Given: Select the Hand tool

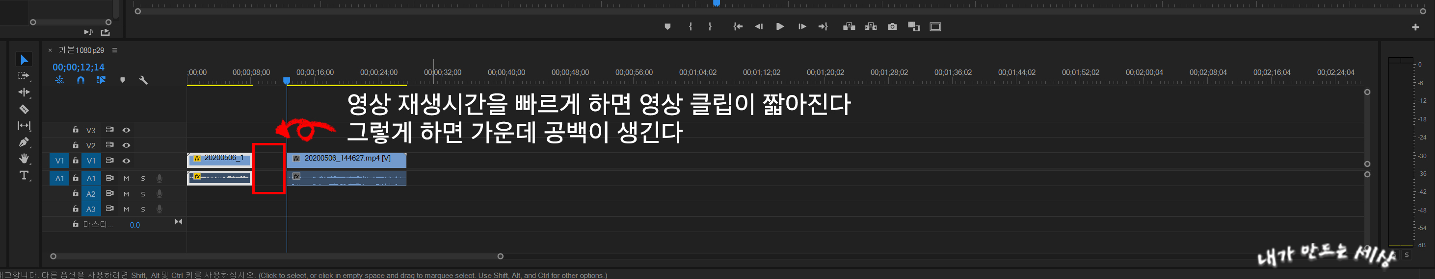Looking at the screenshot, I should (24, 159).
